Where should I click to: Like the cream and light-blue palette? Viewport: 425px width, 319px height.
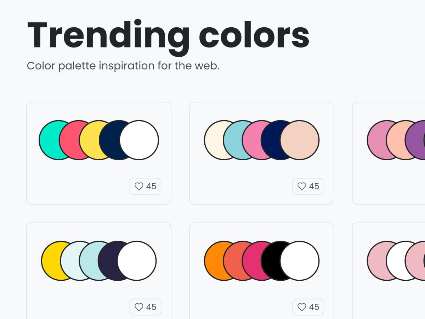point(302,186)
